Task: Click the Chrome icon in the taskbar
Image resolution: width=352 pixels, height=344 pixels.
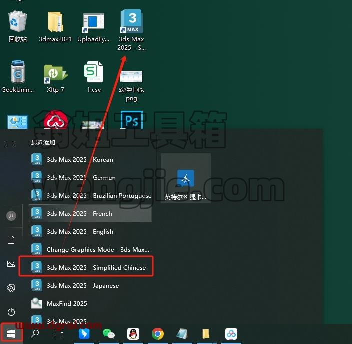Action: (x=158, y=334)
